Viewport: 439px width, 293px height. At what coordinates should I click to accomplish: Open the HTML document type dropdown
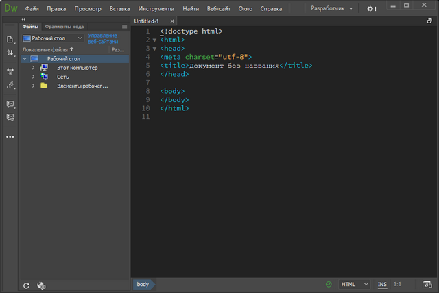(355, 284)
